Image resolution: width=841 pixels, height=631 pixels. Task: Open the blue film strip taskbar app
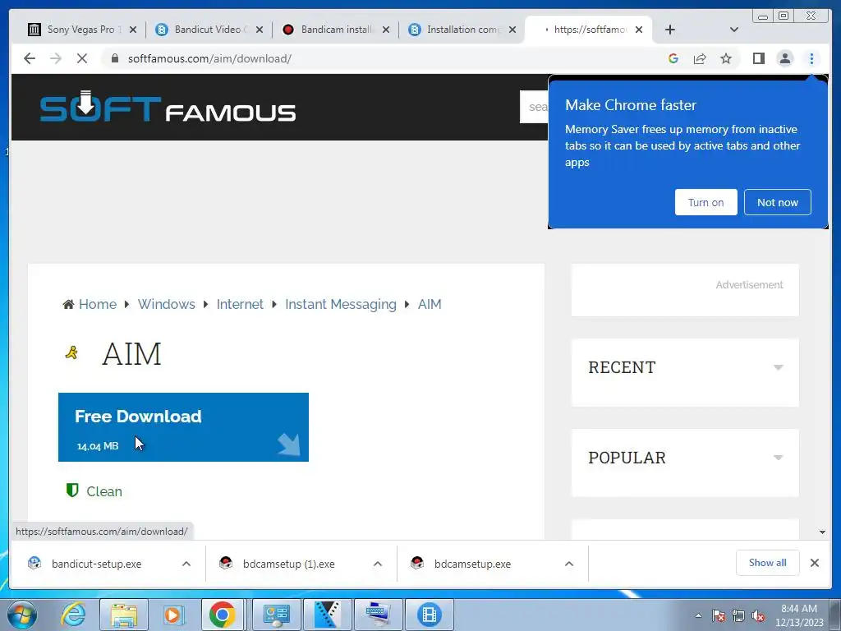pyautogui.click(x=429, y=615)
